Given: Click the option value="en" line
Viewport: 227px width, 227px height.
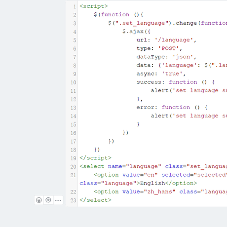Looking at the screenshot, I should pyautogui.click(x=160, y=175).
